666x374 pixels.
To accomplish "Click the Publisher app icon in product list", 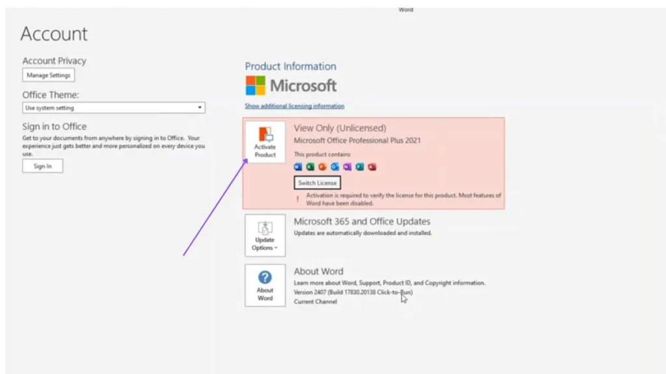I will coord(359,167).
